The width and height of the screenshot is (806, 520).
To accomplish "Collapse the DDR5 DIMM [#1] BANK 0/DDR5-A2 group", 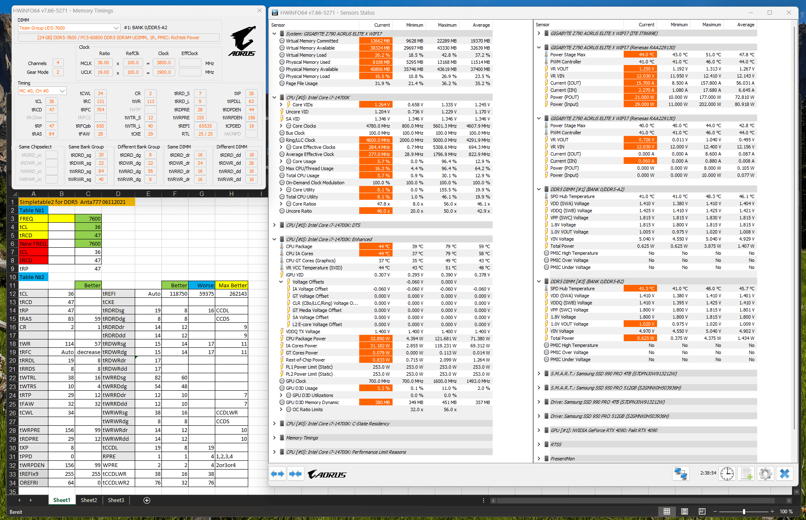I will coord(539,189).
